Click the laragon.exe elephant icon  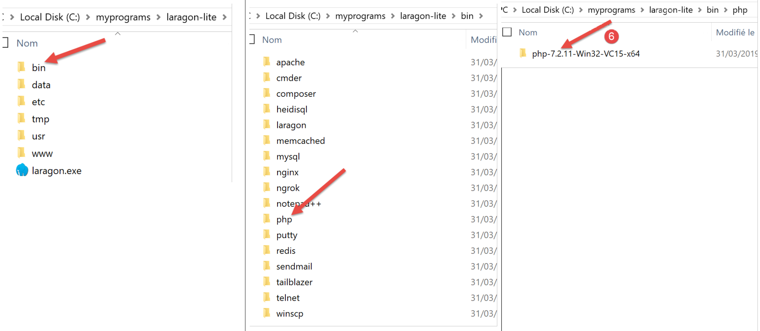[x=22, y=170]
